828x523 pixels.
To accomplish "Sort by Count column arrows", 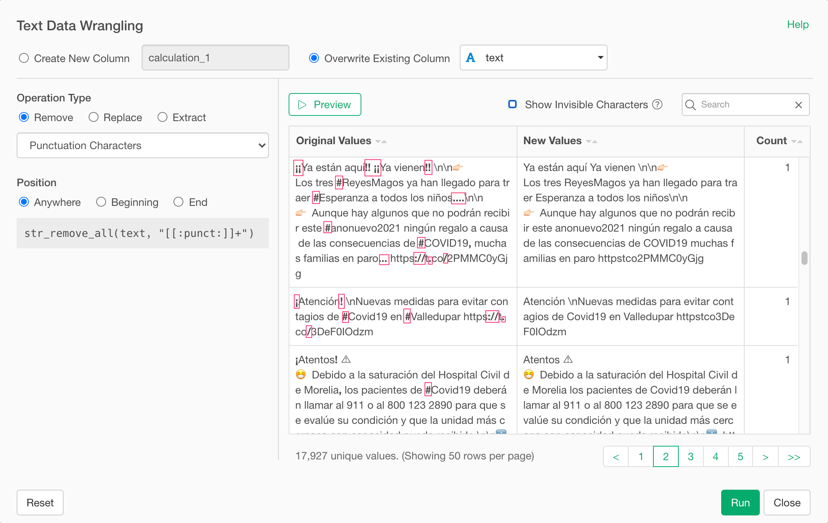I will (x=797, y=141).
